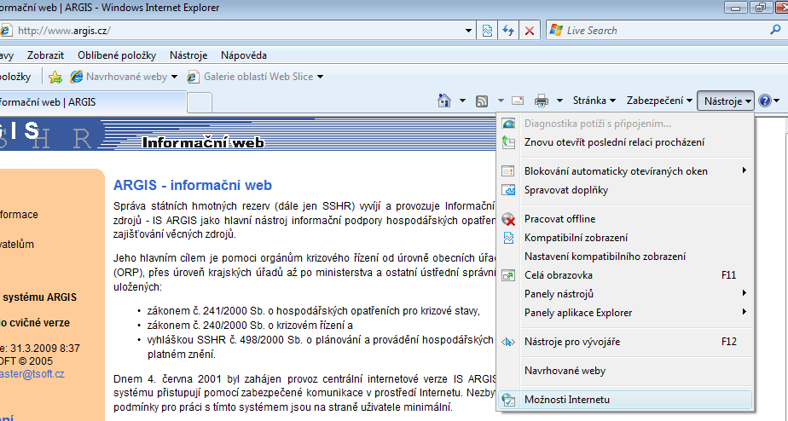
Task: Click the Znovu otevřít poslední relaci icon
Action: pyautogui.click(x=508, y=142)
